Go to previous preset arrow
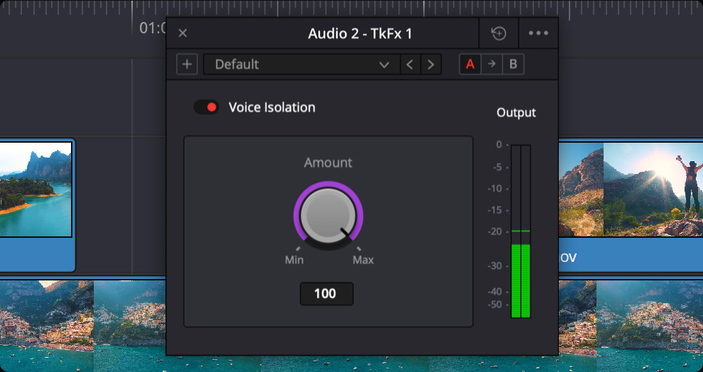This screenshot has height=372, width=703. pos(410,65)
